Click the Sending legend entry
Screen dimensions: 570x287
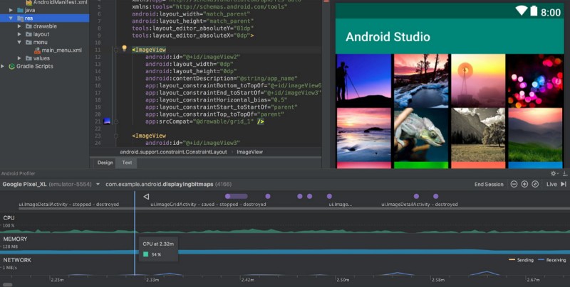pyautogui.click(x=521, y=260)
